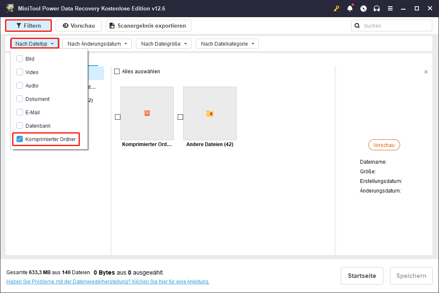The height and width of the screenshot is (293, 439).
Task: Click the Erstellungsdatum: field label
Action: (x=381, y=181)
